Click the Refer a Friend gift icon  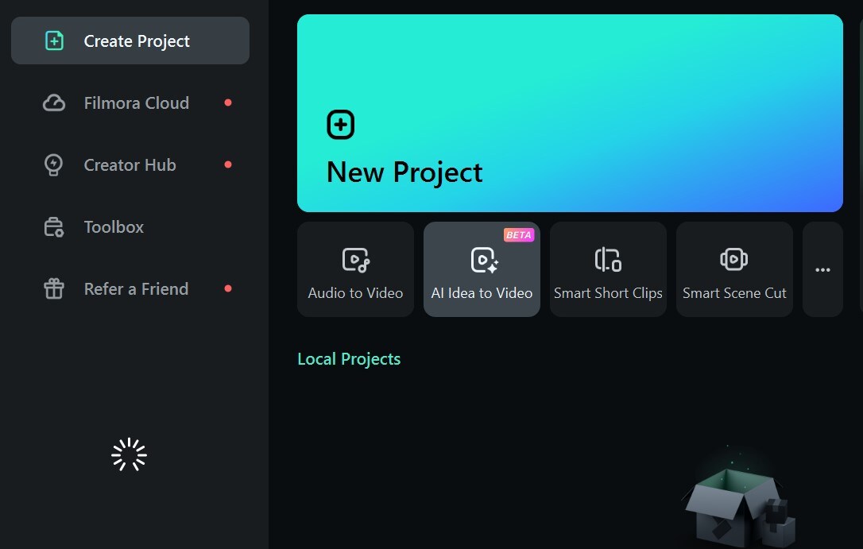click(54, 289)
